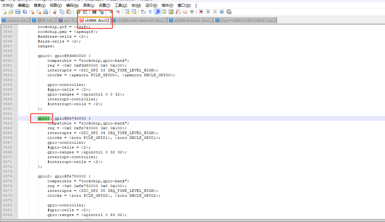The height and width of the screenshot is (222, 385).
Task: Show the Document Map panel
Action: pyautogui.click(x=171, y=12)
